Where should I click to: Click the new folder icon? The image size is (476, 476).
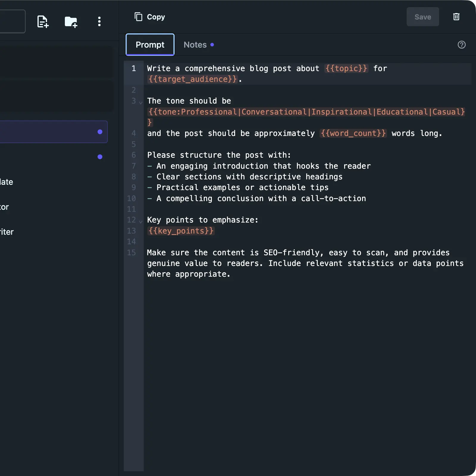click(x=71, y=21)
